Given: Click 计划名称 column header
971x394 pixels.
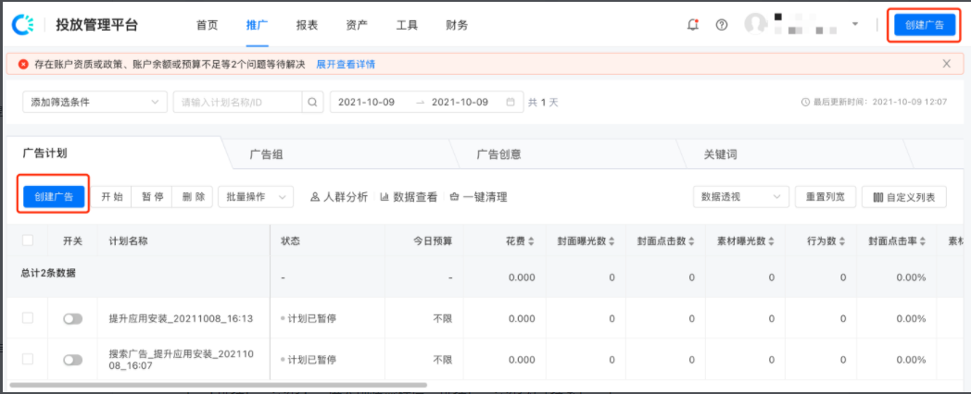Looking at the screenshot, I should [x=128, y=241].
